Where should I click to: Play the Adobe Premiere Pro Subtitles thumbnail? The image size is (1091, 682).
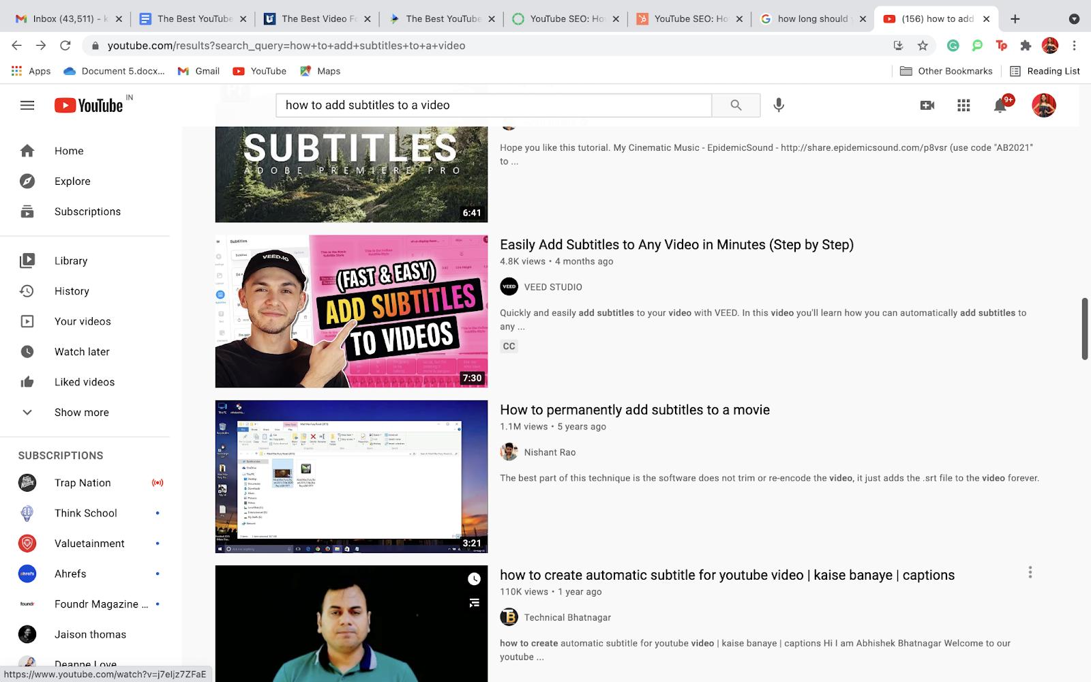pyautogui.click(x=351, y=174)
